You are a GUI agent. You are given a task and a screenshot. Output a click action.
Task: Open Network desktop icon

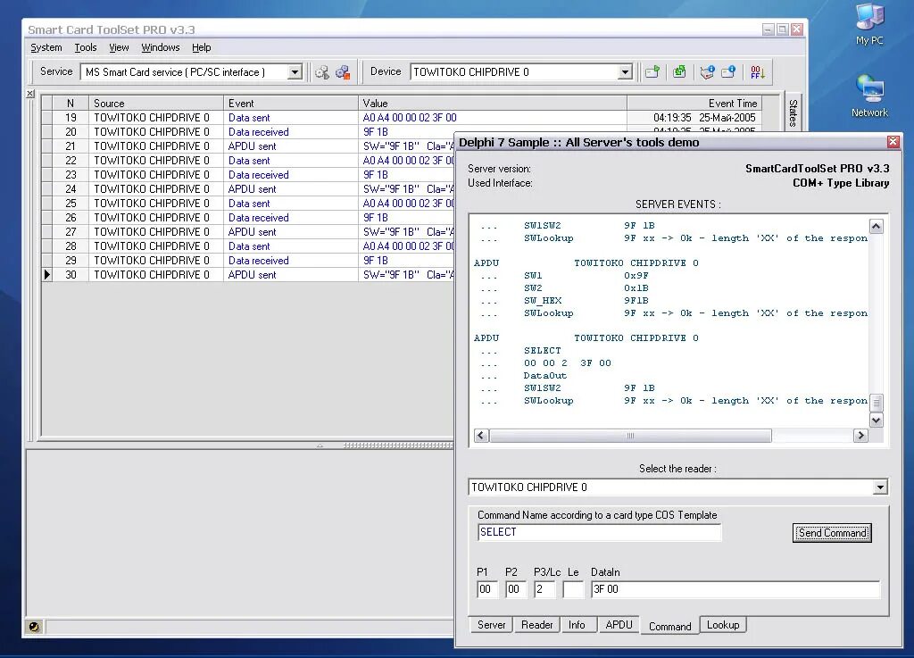point(869,96)
